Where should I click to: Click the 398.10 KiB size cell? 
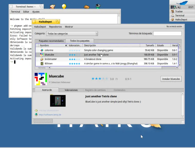[149, 64]
